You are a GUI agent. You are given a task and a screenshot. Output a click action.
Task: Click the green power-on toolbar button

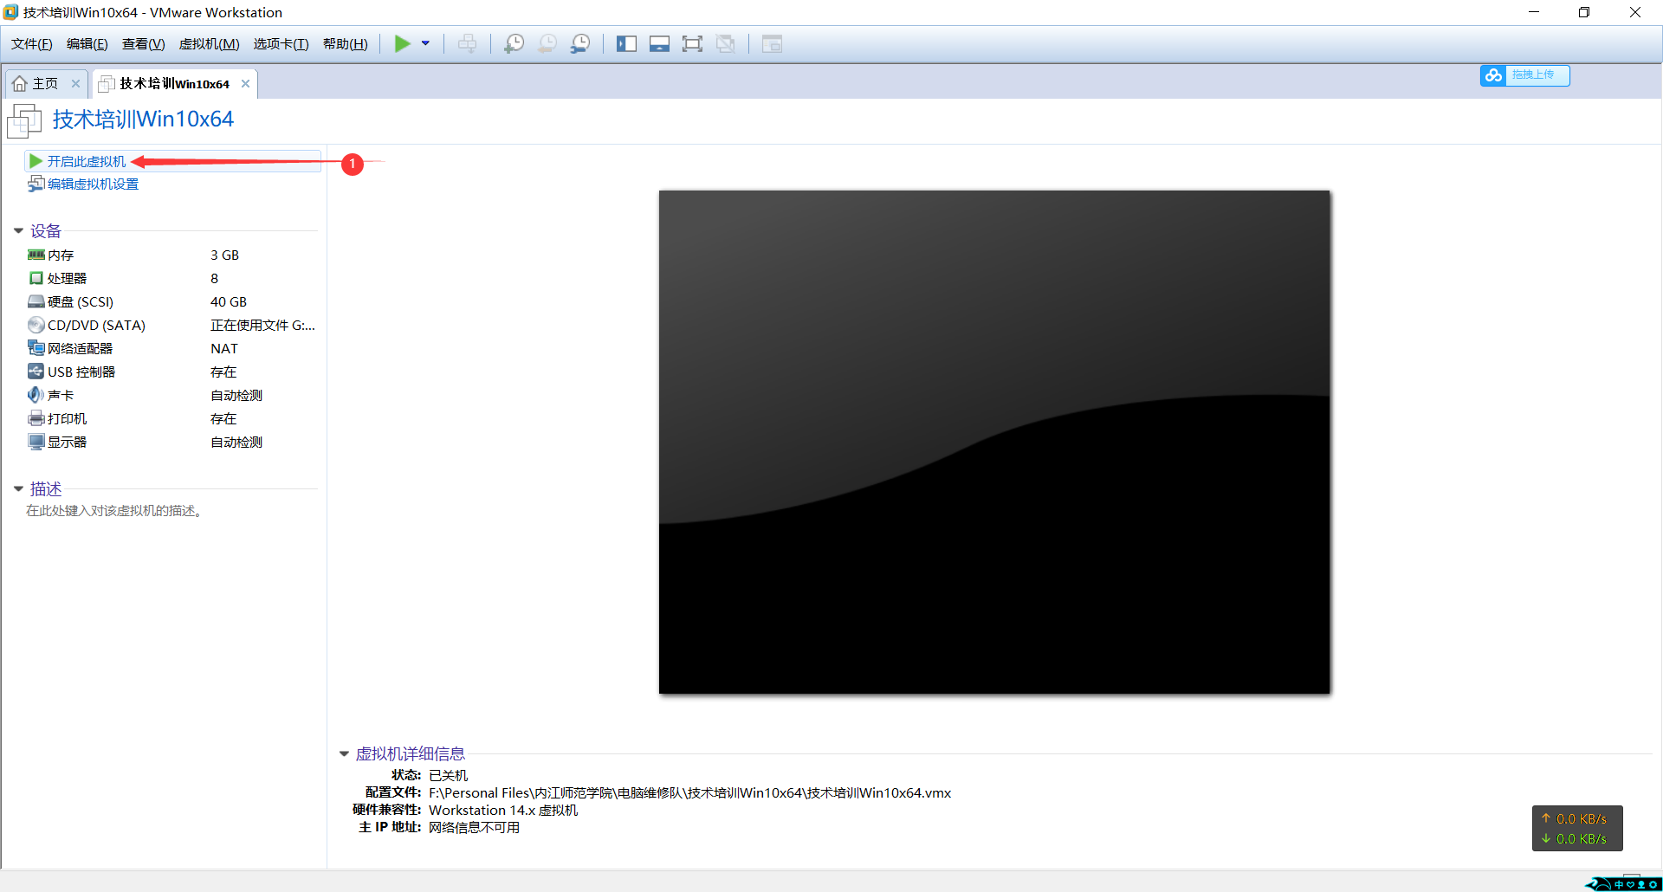(402, 44)
